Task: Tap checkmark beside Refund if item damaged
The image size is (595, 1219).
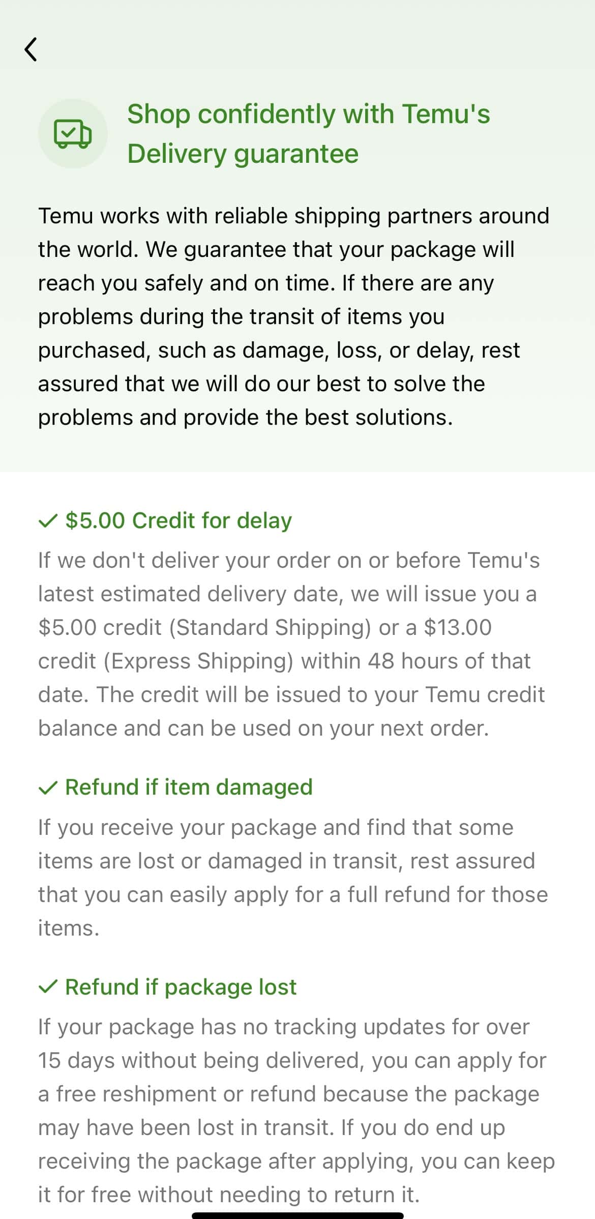Action: pyautogui.click(x=48, y=788)
